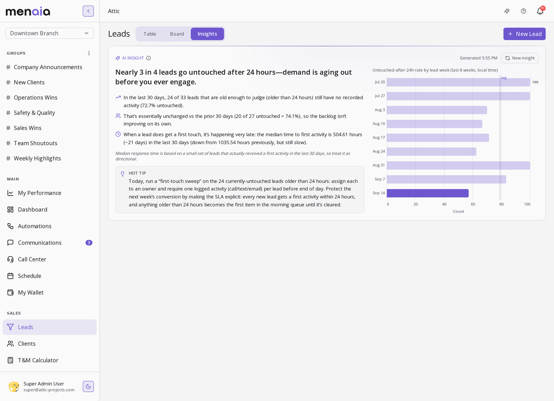Click the HOT TIP heading
Screen dimensions: 554x401
[137, 173]
